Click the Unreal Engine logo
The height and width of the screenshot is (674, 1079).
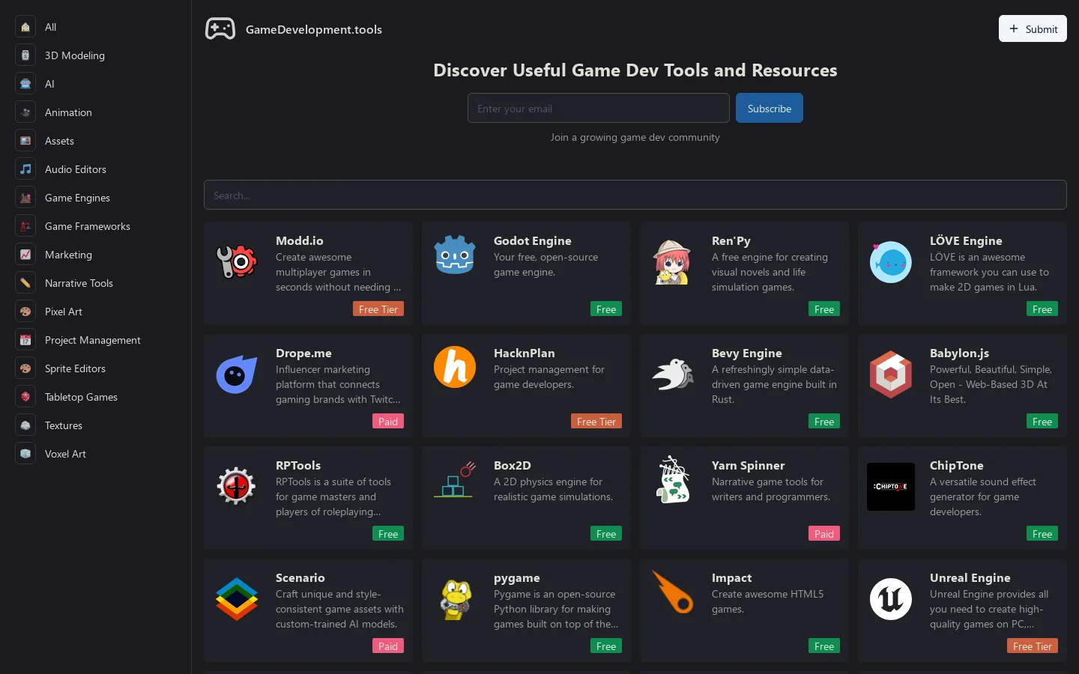click(x=891, y=599)
